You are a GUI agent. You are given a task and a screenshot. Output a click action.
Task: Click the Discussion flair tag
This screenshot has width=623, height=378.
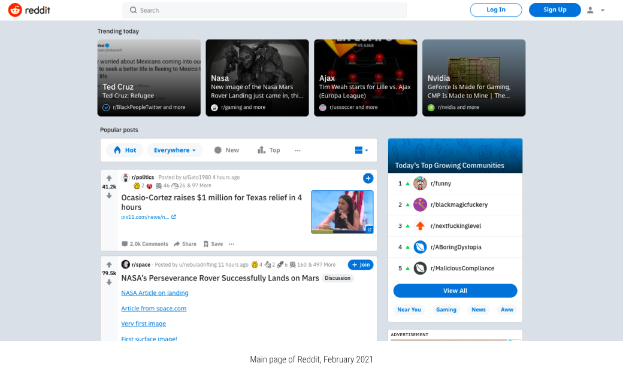[338, 278]
